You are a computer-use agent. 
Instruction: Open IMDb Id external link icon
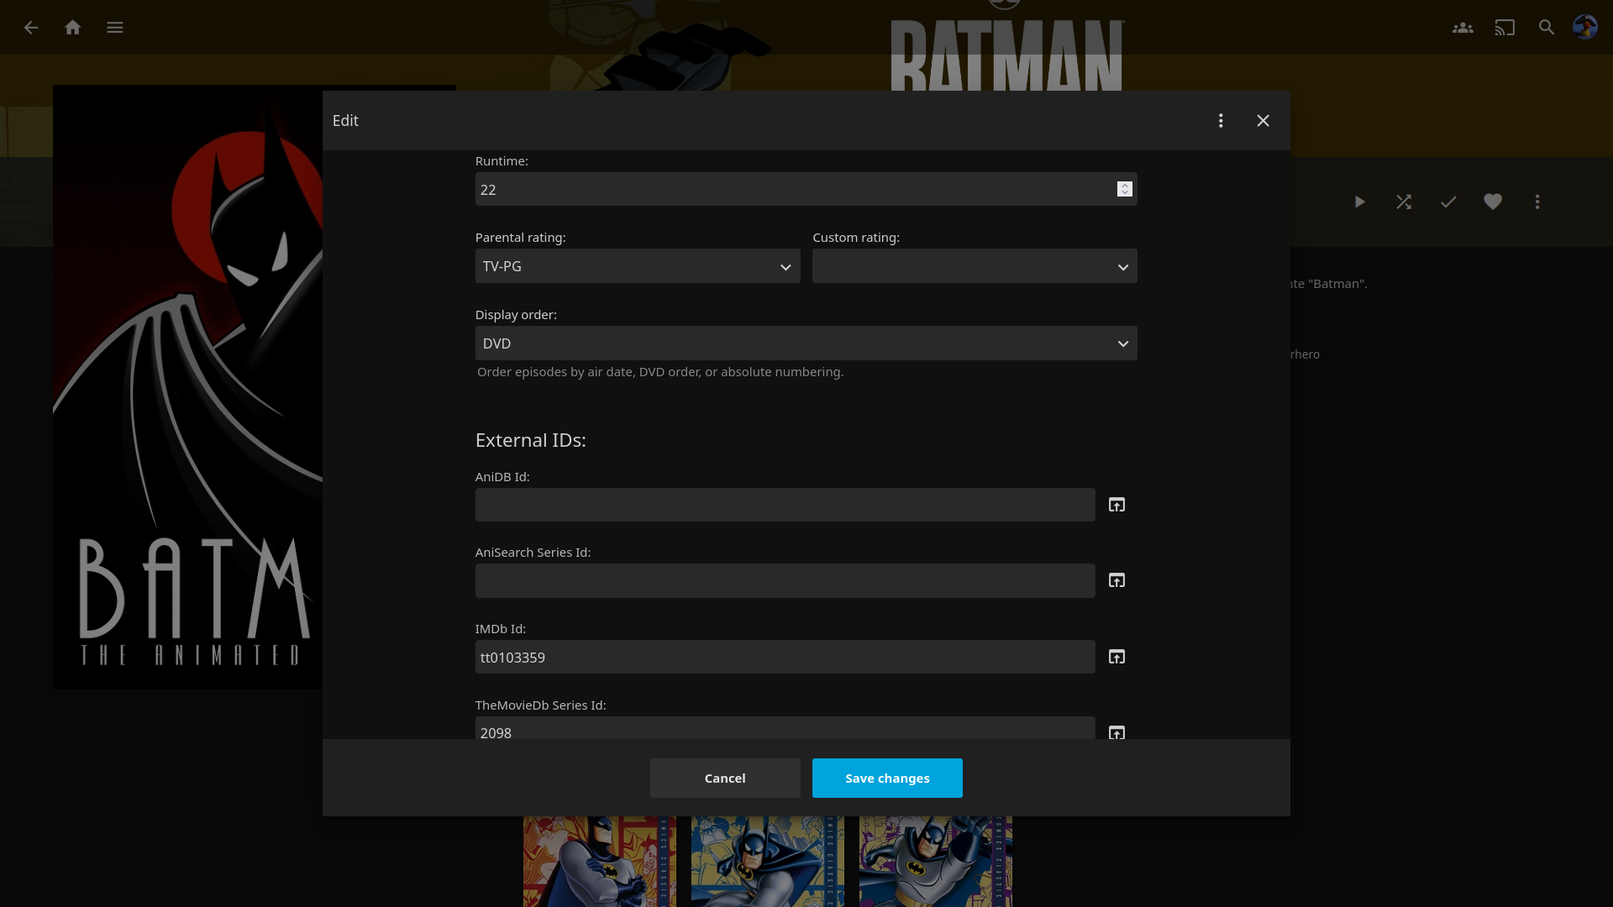(x=1116, y=657)
